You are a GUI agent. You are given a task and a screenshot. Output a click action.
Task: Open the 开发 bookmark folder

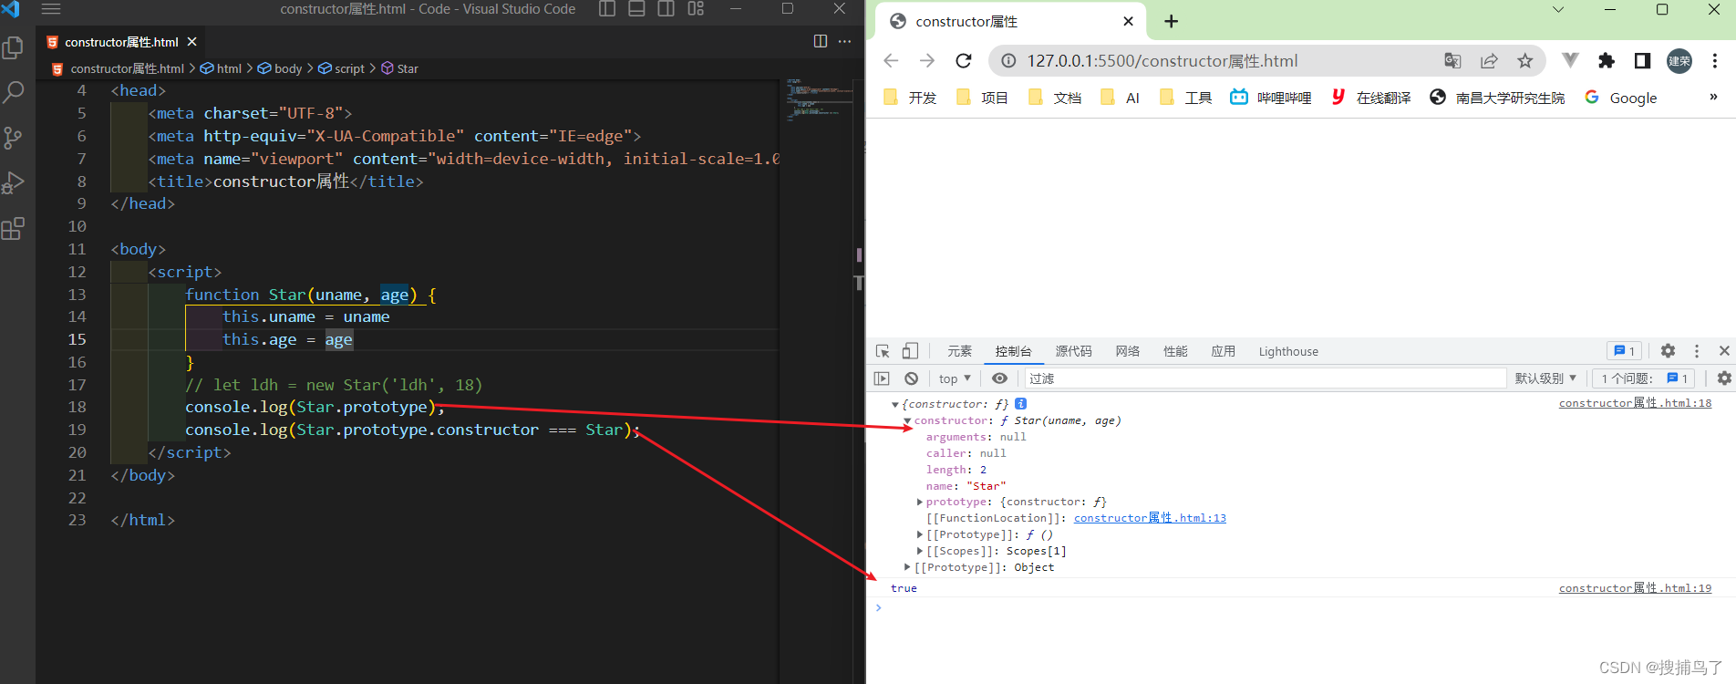click(910, 98)
